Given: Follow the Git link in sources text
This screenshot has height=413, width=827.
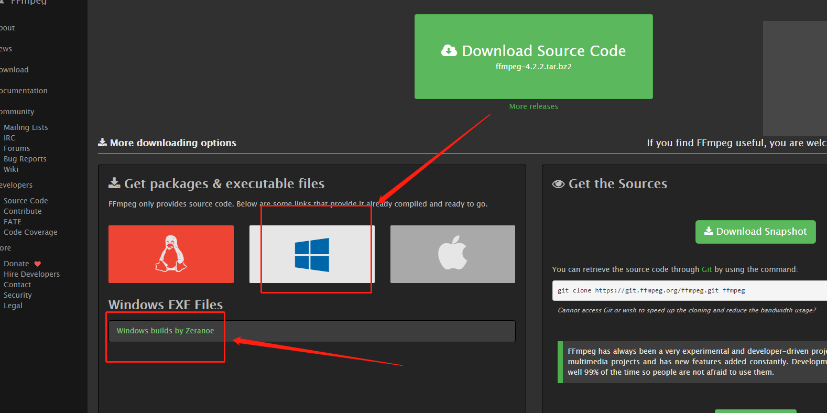Looking at the screenshot, I should point(707,269).
